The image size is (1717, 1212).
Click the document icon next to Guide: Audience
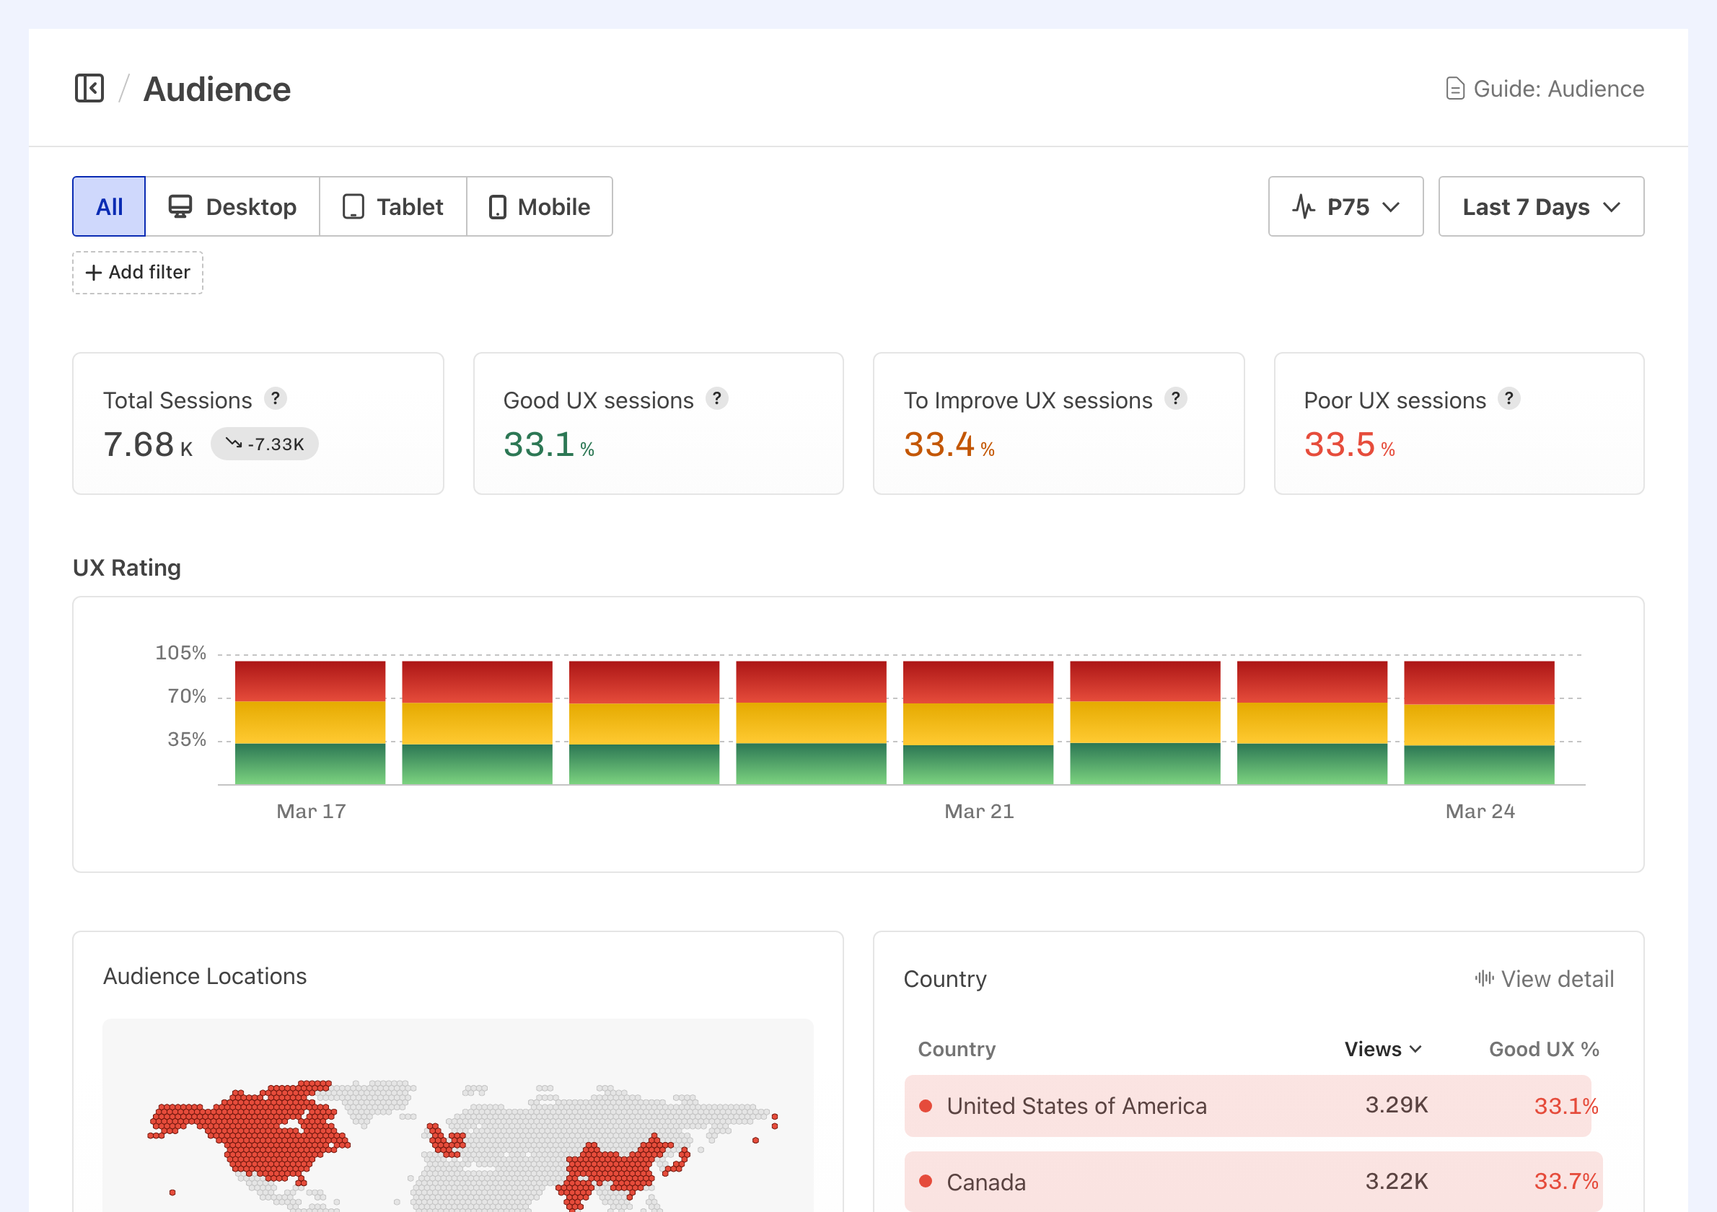pos(1455,88)
